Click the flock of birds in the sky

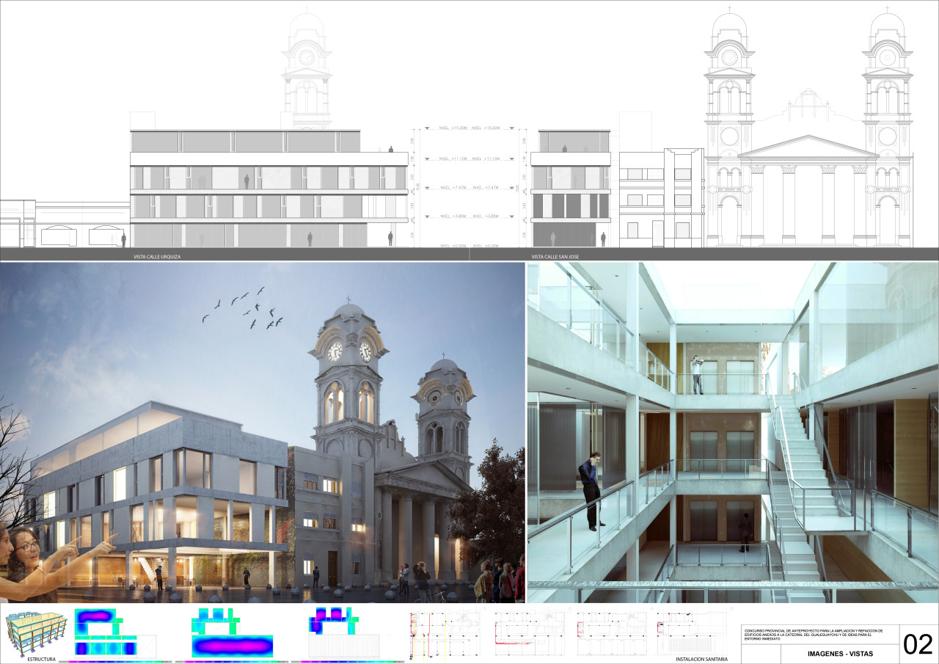click(246, 308)
